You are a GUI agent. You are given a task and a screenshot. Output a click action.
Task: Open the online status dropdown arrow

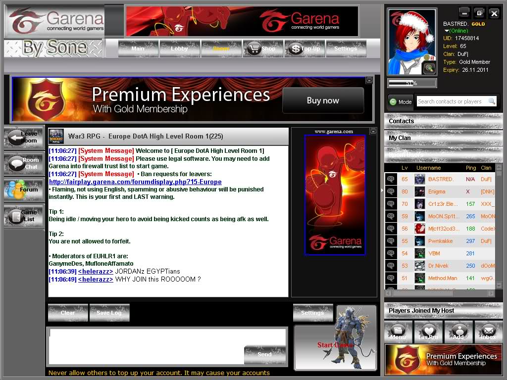pos(447,31)
